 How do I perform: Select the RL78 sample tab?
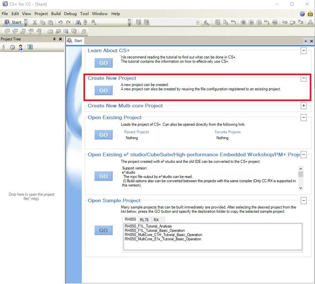[144, 220]
